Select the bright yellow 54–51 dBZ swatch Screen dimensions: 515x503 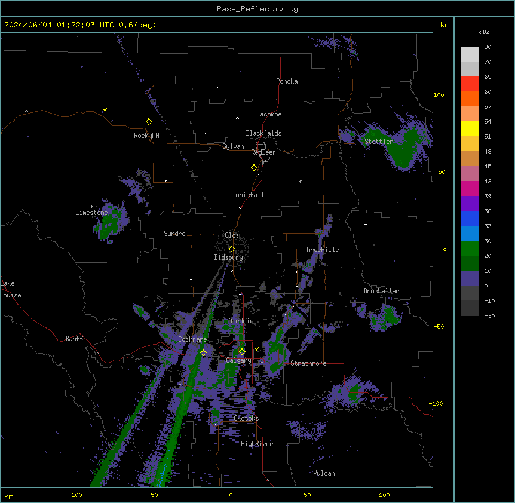[x=470, y=128]
